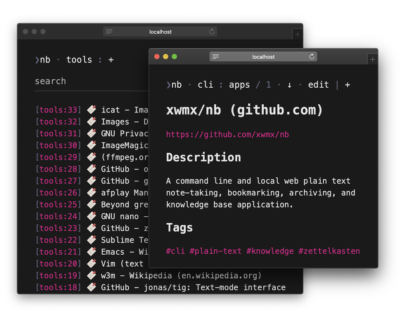Open the [tools:29] item id link
The height and width of the screenshot is (325, 404).
pyautogui.click(x=58, y=157)
